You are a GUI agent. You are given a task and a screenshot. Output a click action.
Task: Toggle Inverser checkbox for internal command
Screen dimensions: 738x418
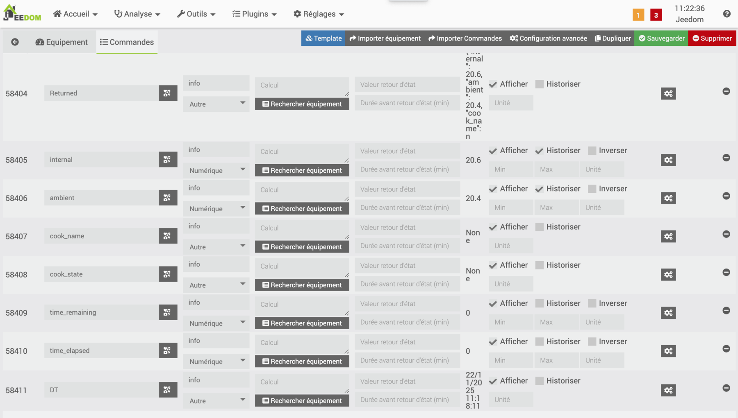592,151
